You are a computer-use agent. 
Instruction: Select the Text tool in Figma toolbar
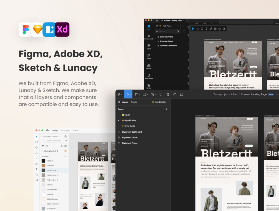161,95
